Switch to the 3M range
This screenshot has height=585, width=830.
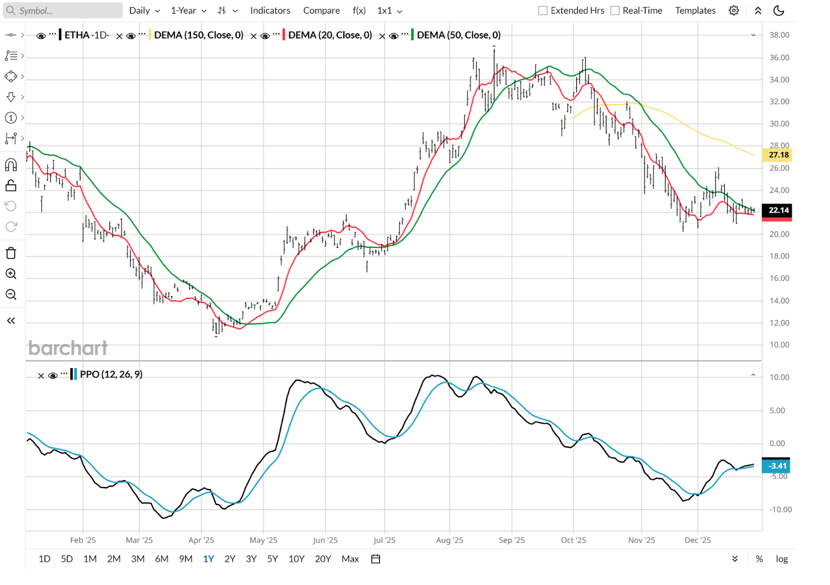click(137, 559)
